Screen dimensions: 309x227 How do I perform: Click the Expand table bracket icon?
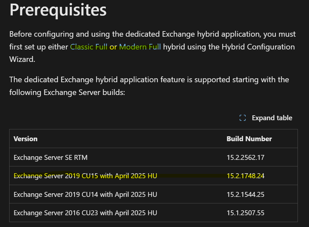pos(242,118)
